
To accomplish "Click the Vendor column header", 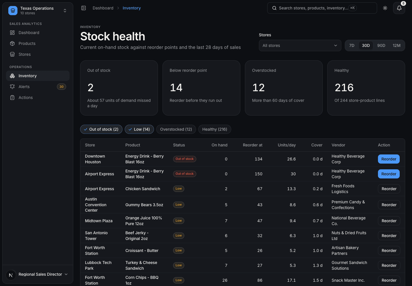I will click(338, 145).
